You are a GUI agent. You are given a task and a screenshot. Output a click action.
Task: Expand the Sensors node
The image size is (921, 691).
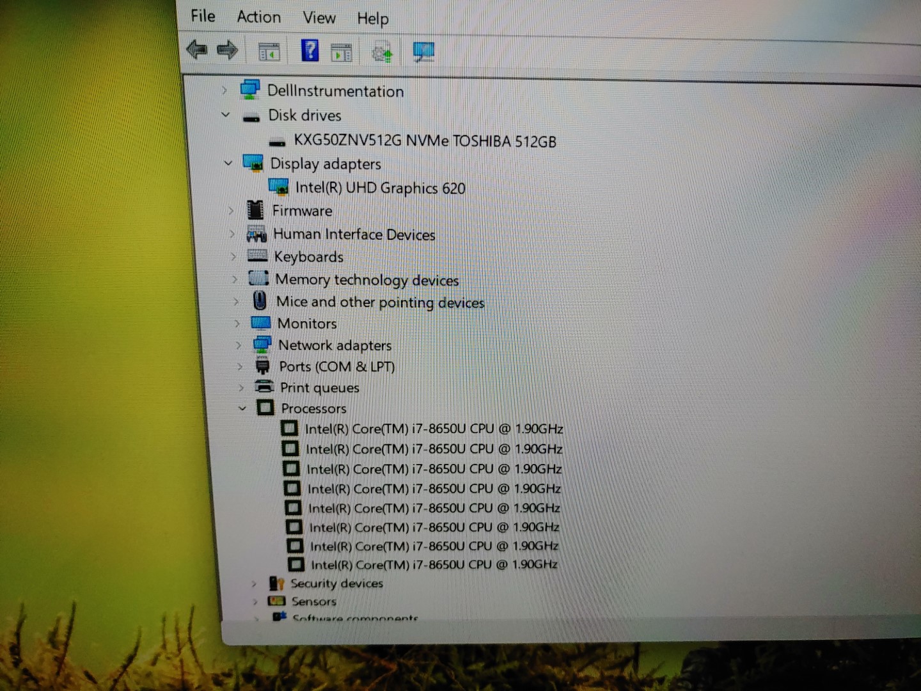[255, 601]
